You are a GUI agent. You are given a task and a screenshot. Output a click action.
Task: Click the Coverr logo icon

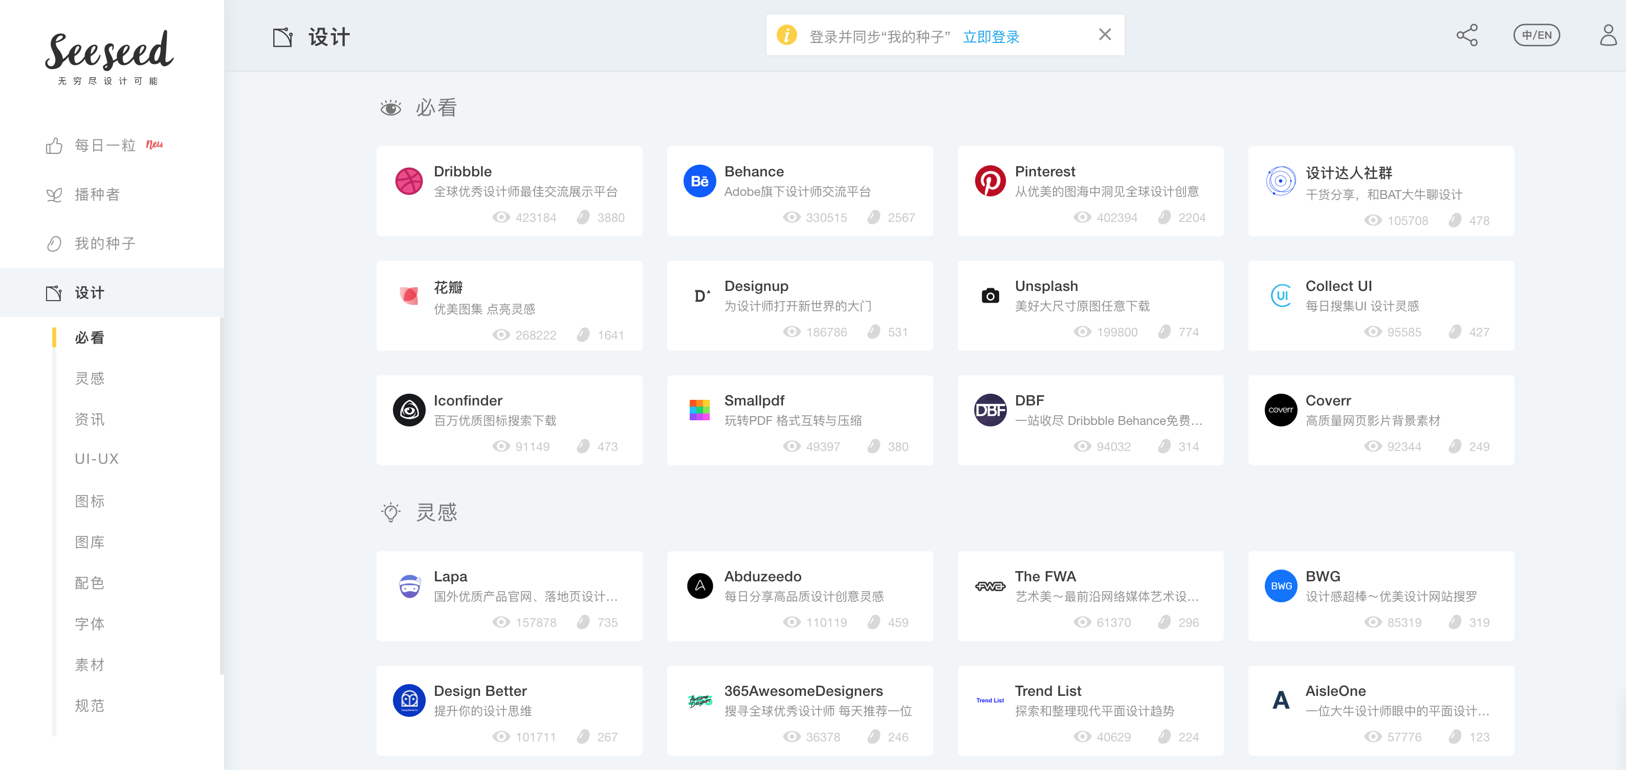1281,410
